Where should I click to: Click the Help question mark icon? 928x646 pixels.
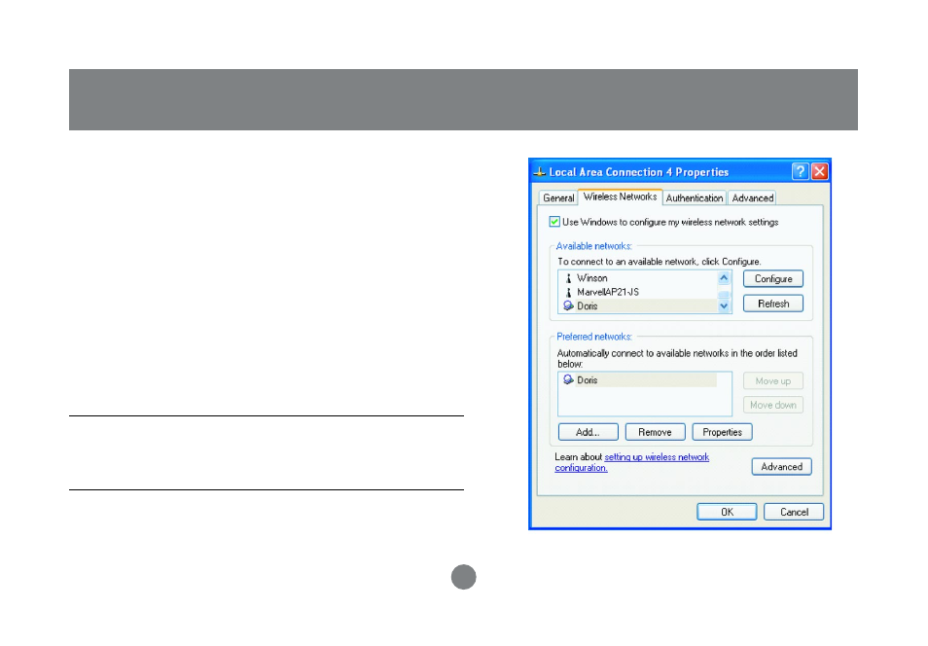(801, 171)
